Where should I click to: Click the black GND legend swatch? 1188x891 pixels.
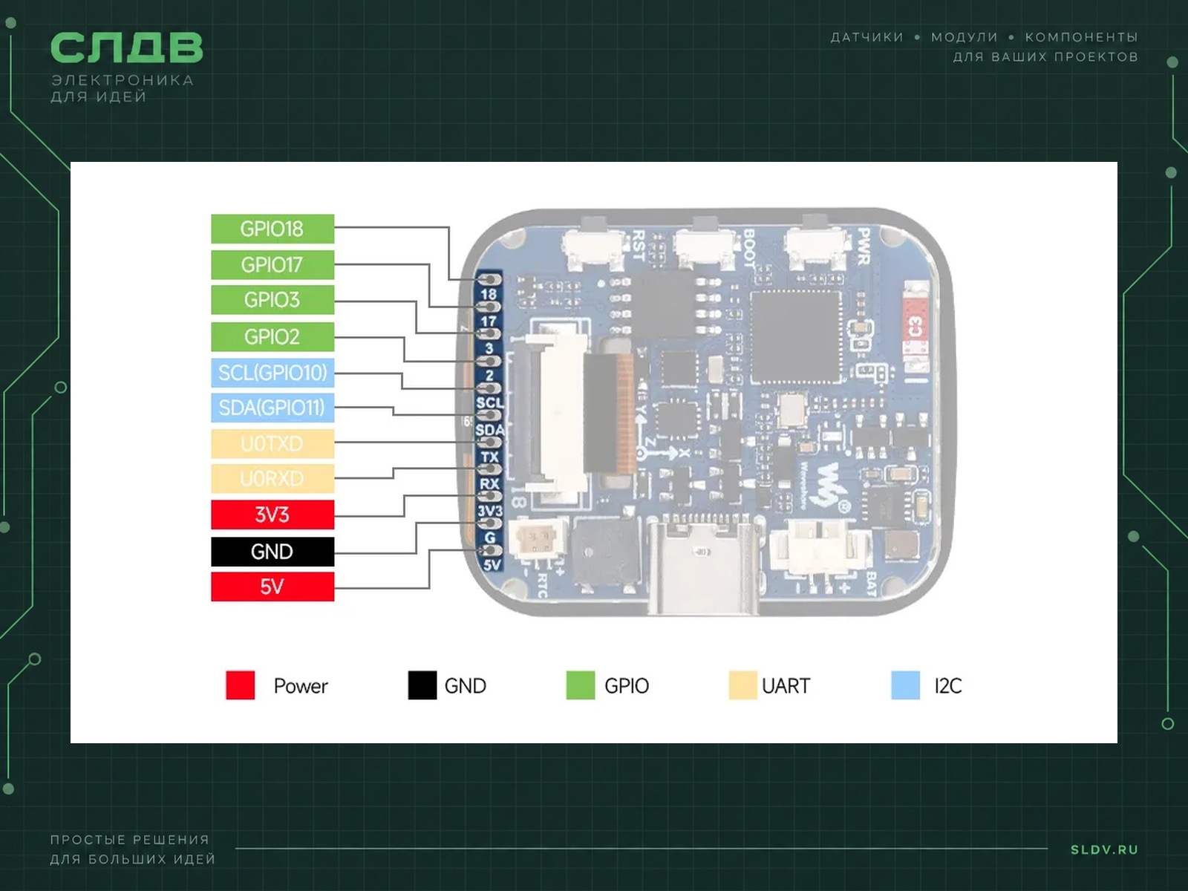click(422, 685)
